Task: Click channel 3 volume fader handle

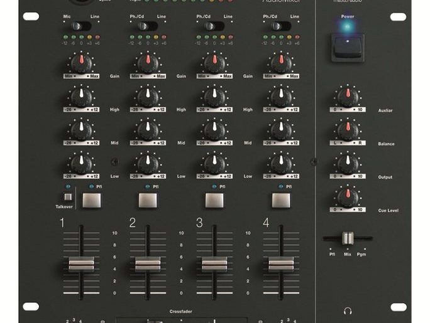Action: (x=214, y=264)
